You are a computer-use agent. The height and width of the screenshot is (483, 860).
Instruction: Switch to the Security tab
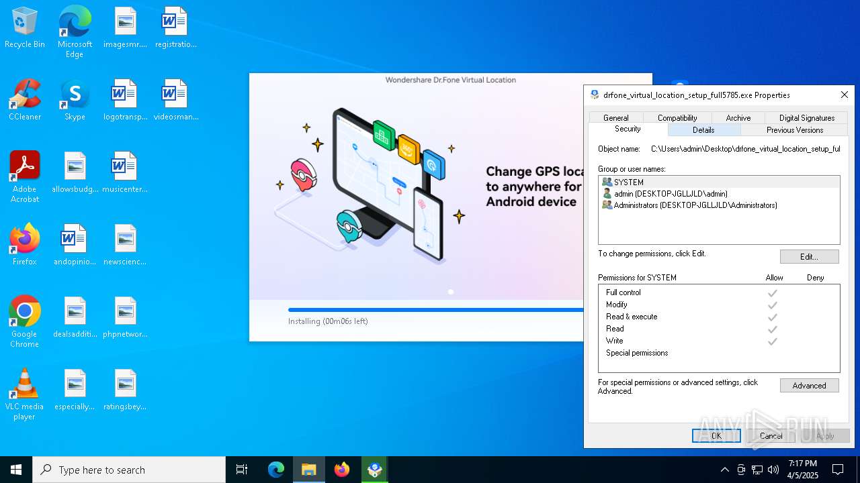pyautogui.click(x=628, y=129)
